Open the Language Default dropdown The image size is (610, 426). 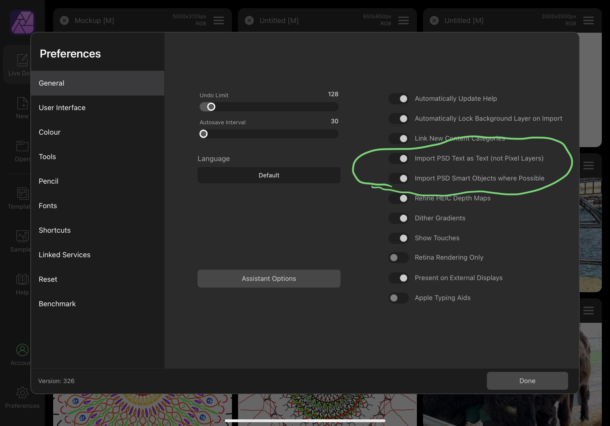pos(269,175)
